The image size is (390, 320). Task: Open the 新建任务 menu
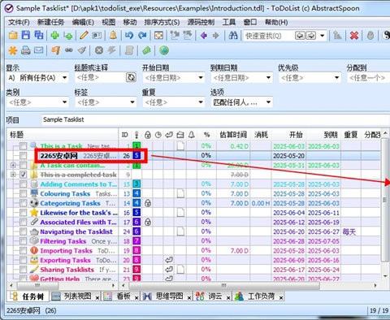50,22
